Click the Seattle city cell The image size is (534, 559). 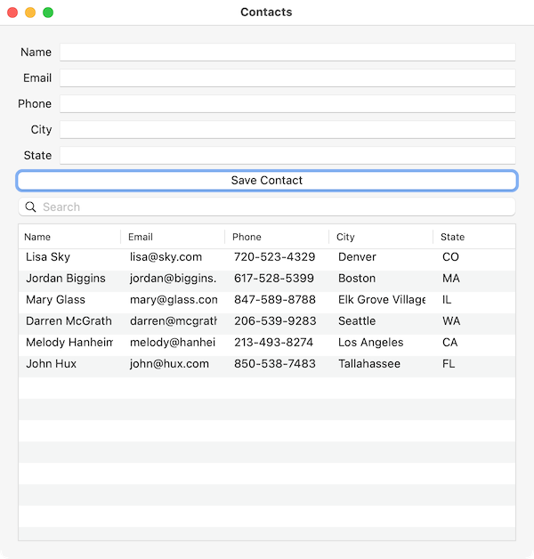coord(357,321)
